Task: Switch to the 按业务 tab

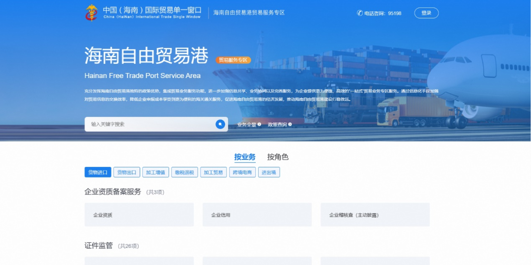Action: pyautogui.click(x=245, y=157)
